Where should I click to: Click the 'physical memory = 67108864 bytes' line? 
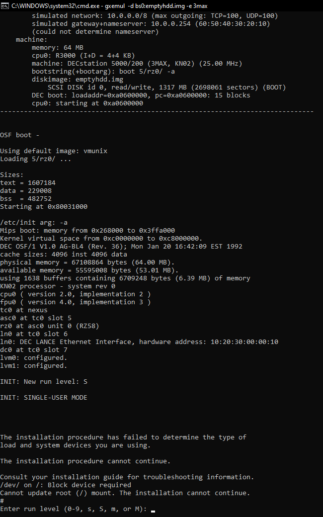click(x=87, y=262)
